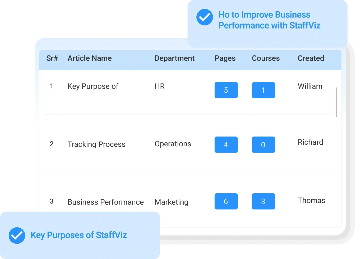The image size is (361, 259).
Task: Click checkmark icon beside Improve Business Performance
Action: pyautogui.click(x=205, y=17)
